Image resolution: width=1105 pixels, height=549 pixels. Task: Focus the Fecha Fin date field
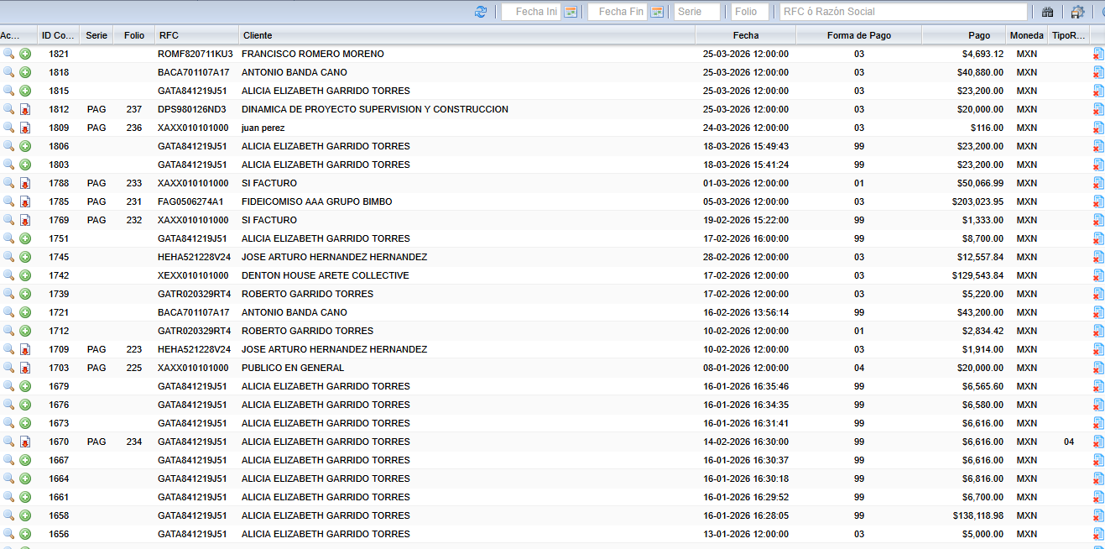click(x=618, y=12)
